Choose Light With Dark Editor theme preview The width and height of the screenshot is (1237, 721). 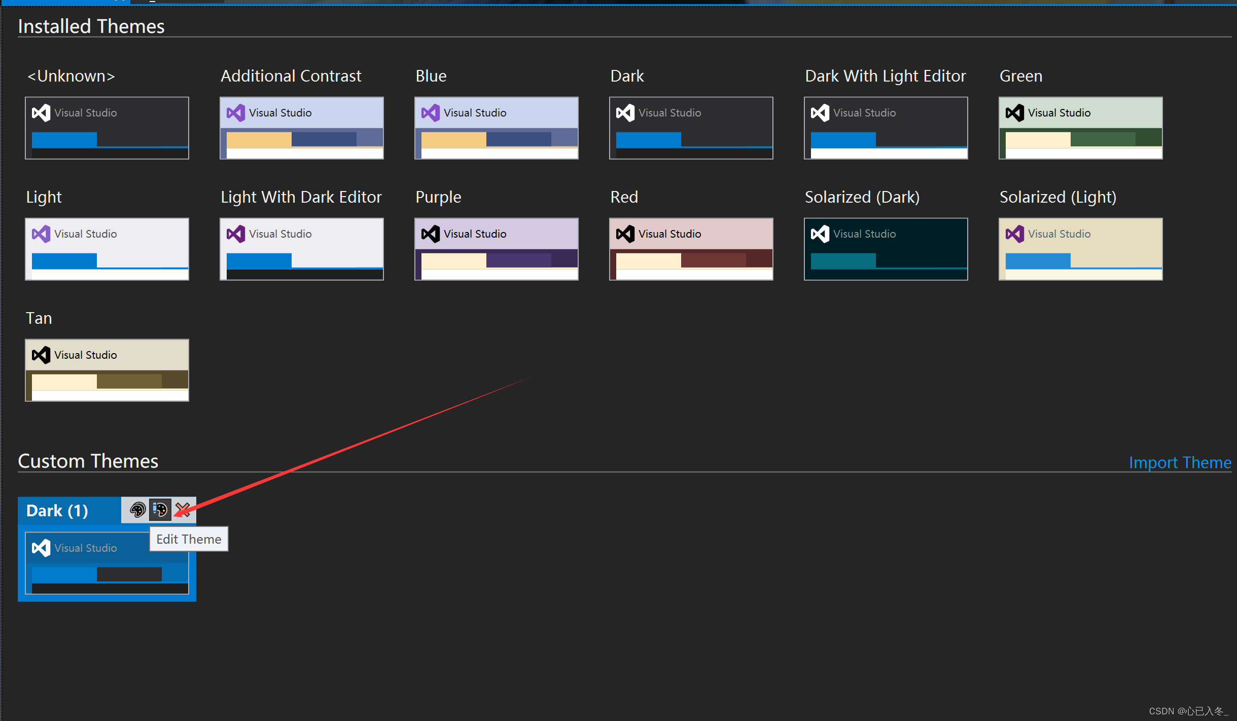[301, 249]
